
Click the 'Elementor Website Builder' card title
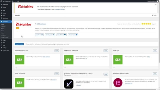121,73
